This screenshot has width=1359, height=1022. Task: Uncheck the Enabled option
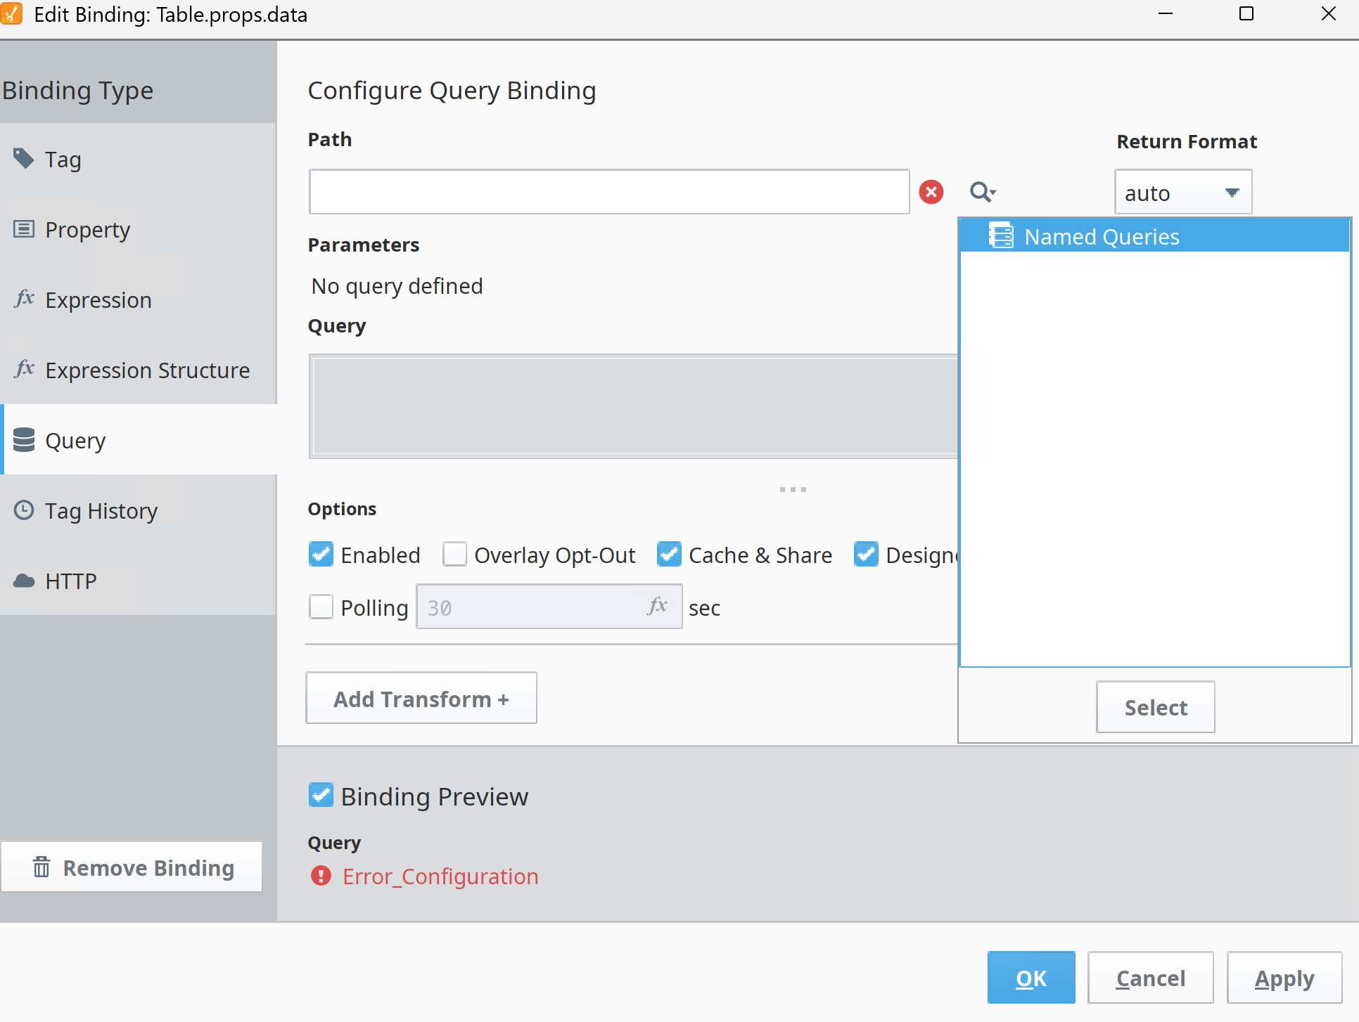[x=321, y=555]
